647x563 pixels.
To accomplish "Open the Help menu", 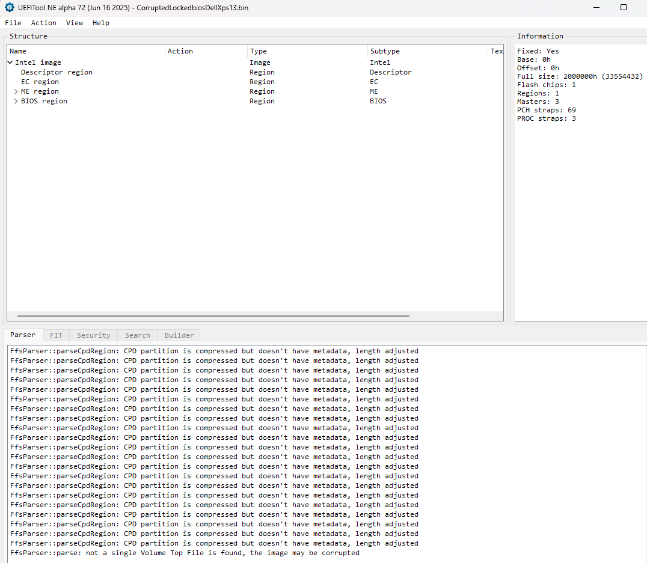I will coord(100,23).
